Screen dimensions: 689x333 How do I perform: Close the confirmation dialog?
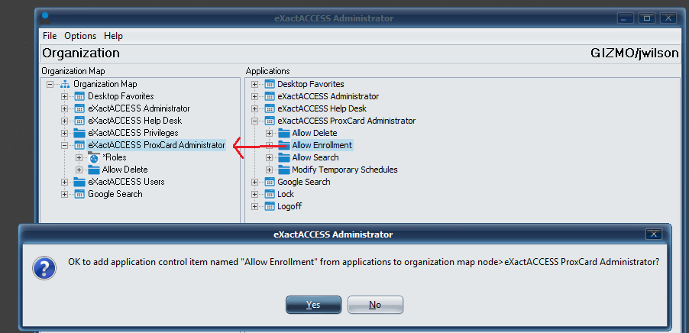[653, 234]
